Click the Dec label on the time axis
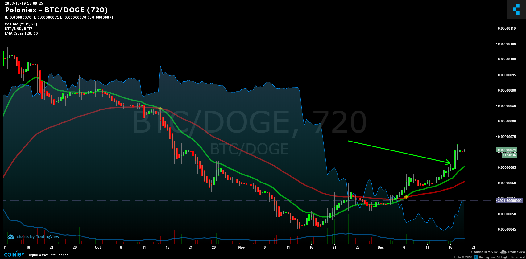526x259 pixels. [x=381, y=247]
